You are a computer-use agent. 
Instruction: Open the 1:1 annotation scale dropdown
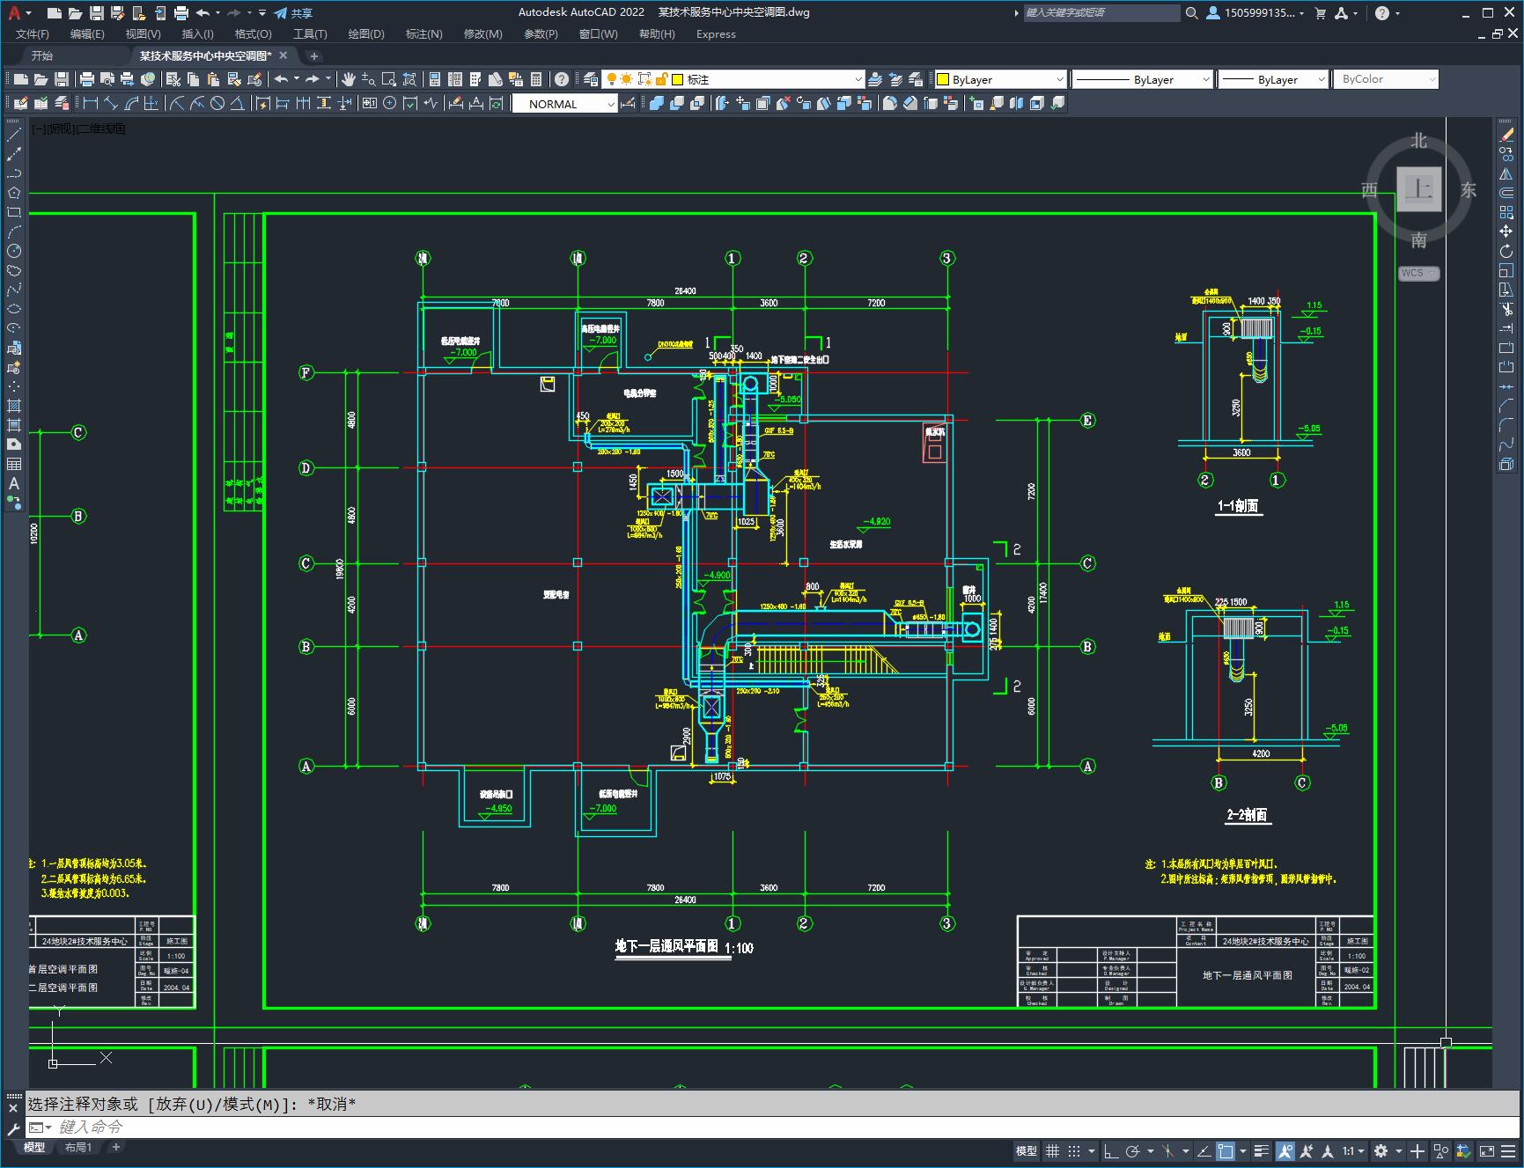(1353, 1150)
